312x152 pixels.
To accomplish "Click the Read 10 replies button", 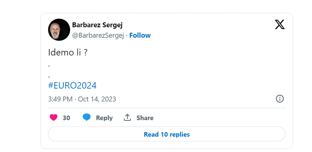I will click(167, 134).
